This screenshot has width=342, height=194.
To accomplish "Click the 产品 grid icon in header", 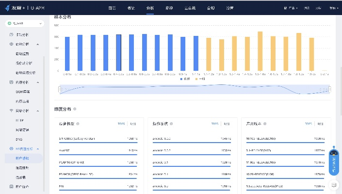I will (x=285, y=8).
